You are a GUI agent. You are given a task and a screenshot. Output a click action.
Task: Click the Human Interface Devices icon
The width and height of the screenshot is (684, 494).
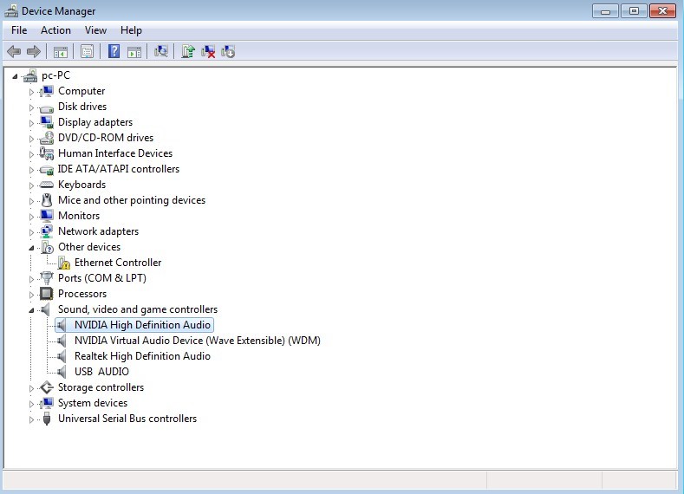(46, 153)
